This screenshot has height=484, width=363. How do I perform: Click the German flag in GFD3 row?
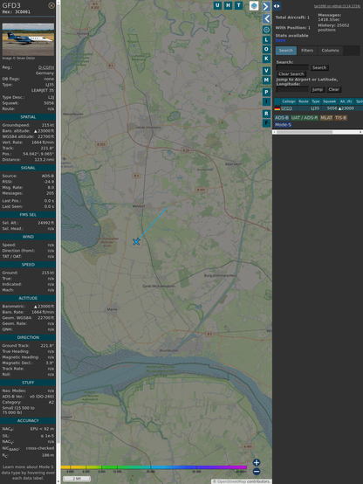(x=277, y=108)
